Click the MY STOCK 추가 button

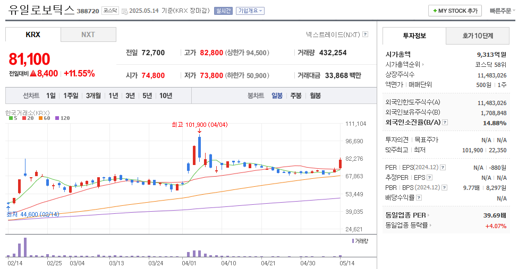[455, 11]
